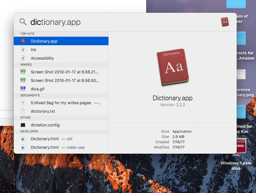
Task: Select the dice.gif result
Action: 61,89
